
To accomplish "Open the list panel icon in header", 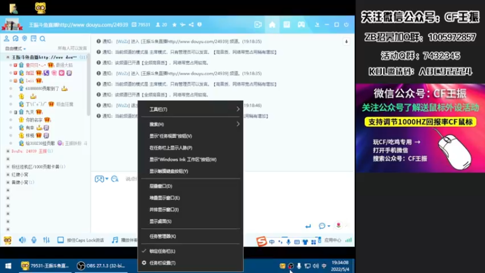I will (x=287, y=25).
